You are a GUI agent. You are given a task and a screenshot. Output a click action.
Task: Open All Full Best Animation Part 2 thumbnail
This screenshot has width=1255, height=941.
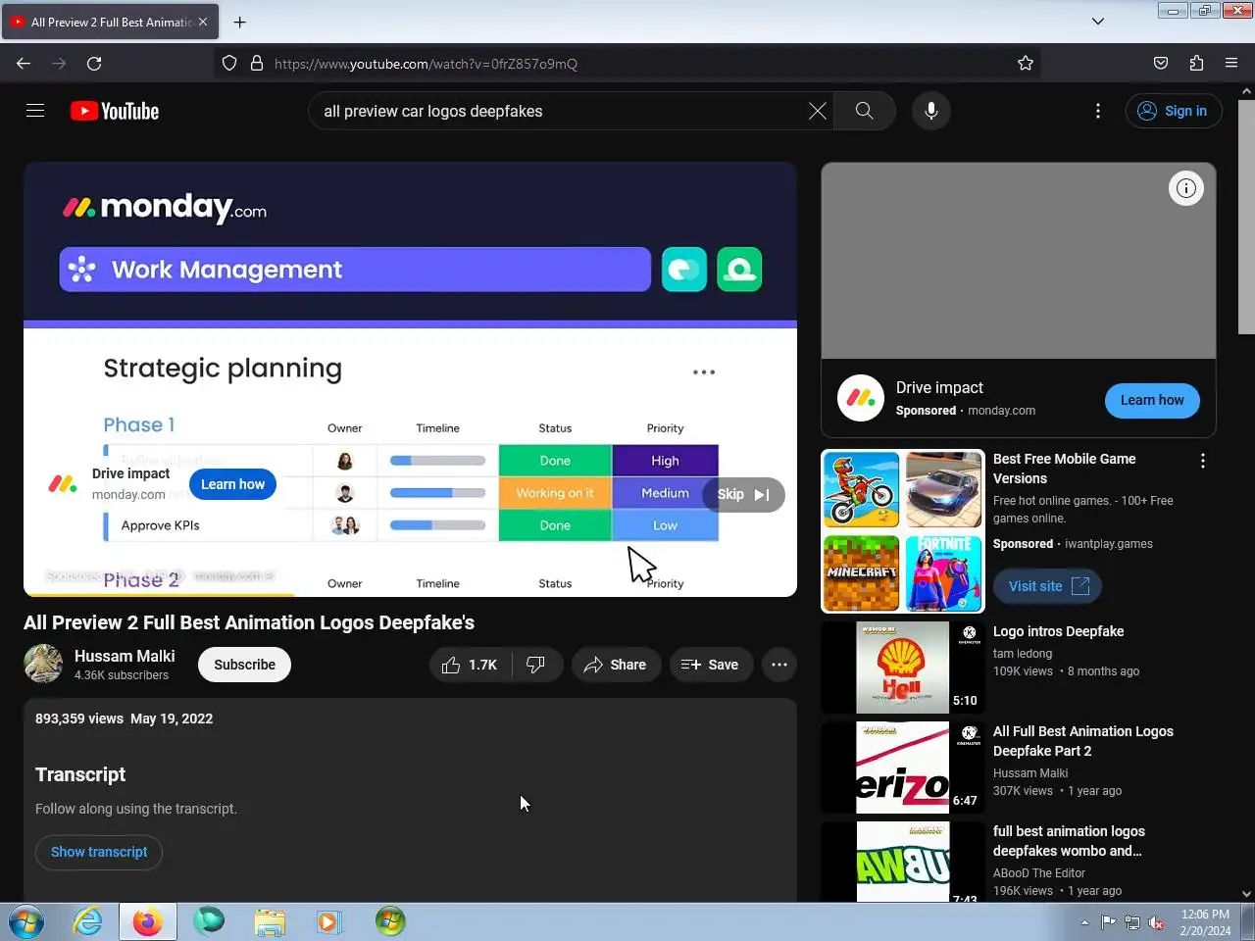(x=903, y=768)
